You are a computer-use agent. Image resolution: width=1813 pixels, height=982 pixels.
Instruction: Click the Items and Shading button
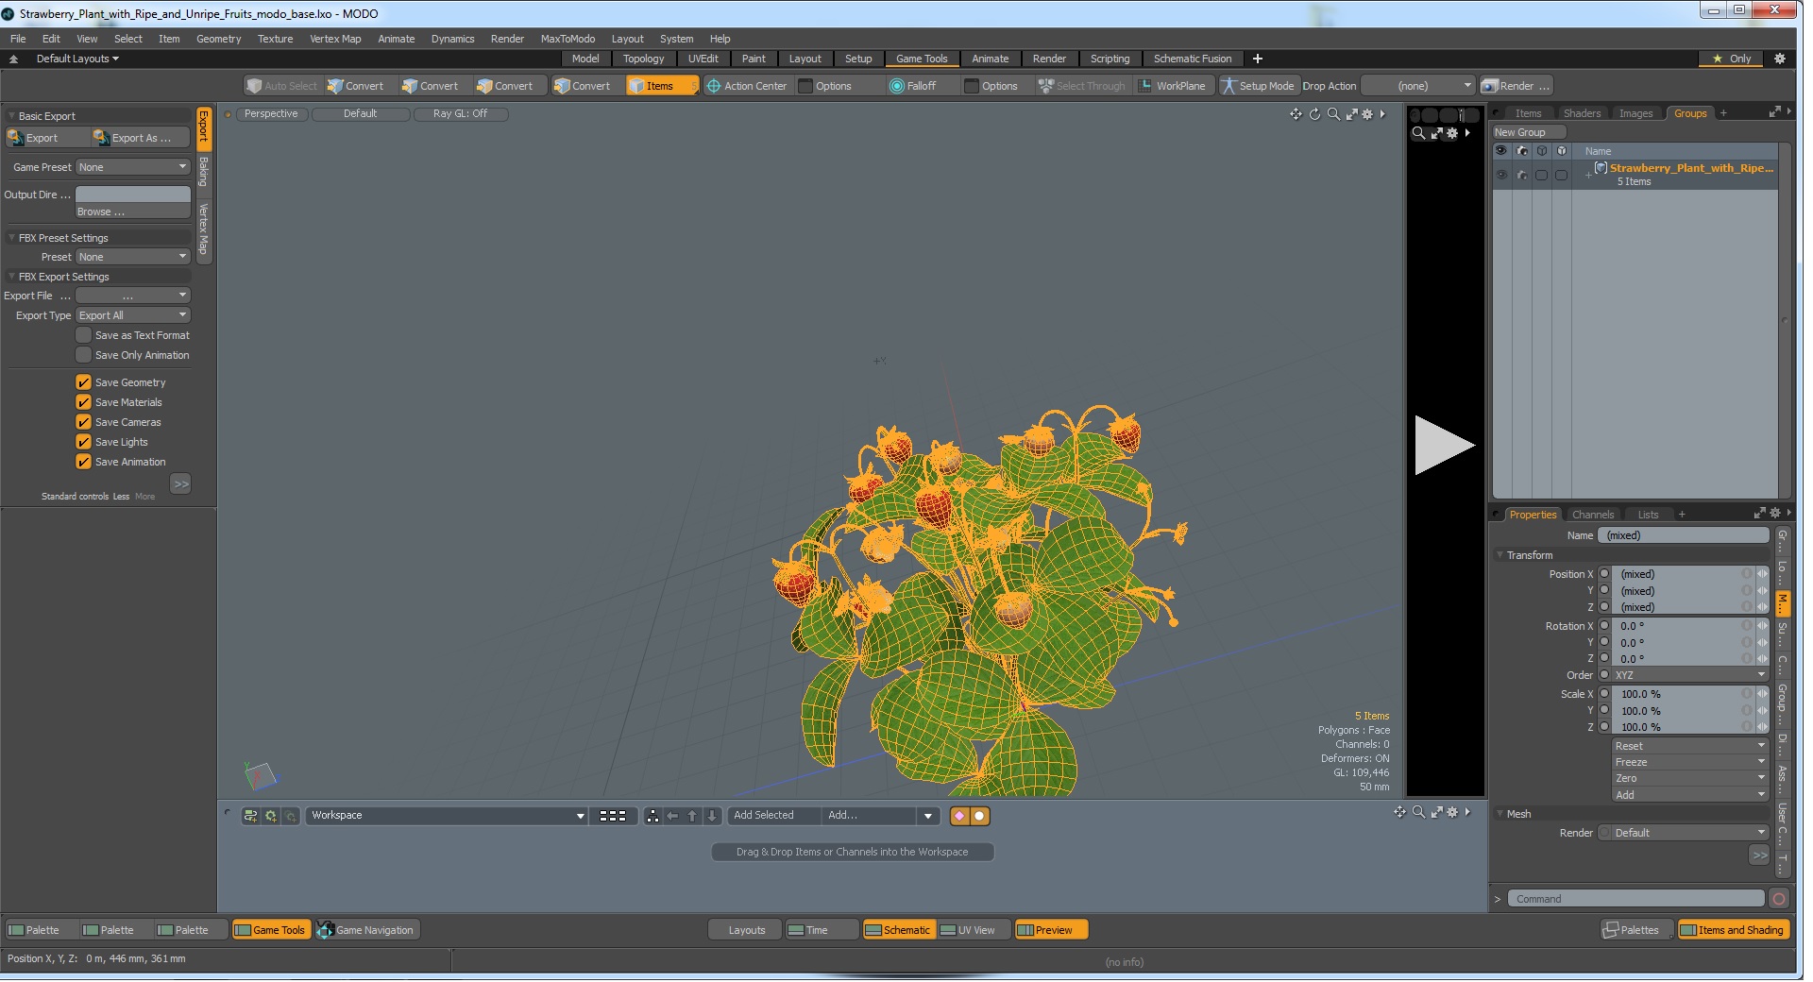1733,930
